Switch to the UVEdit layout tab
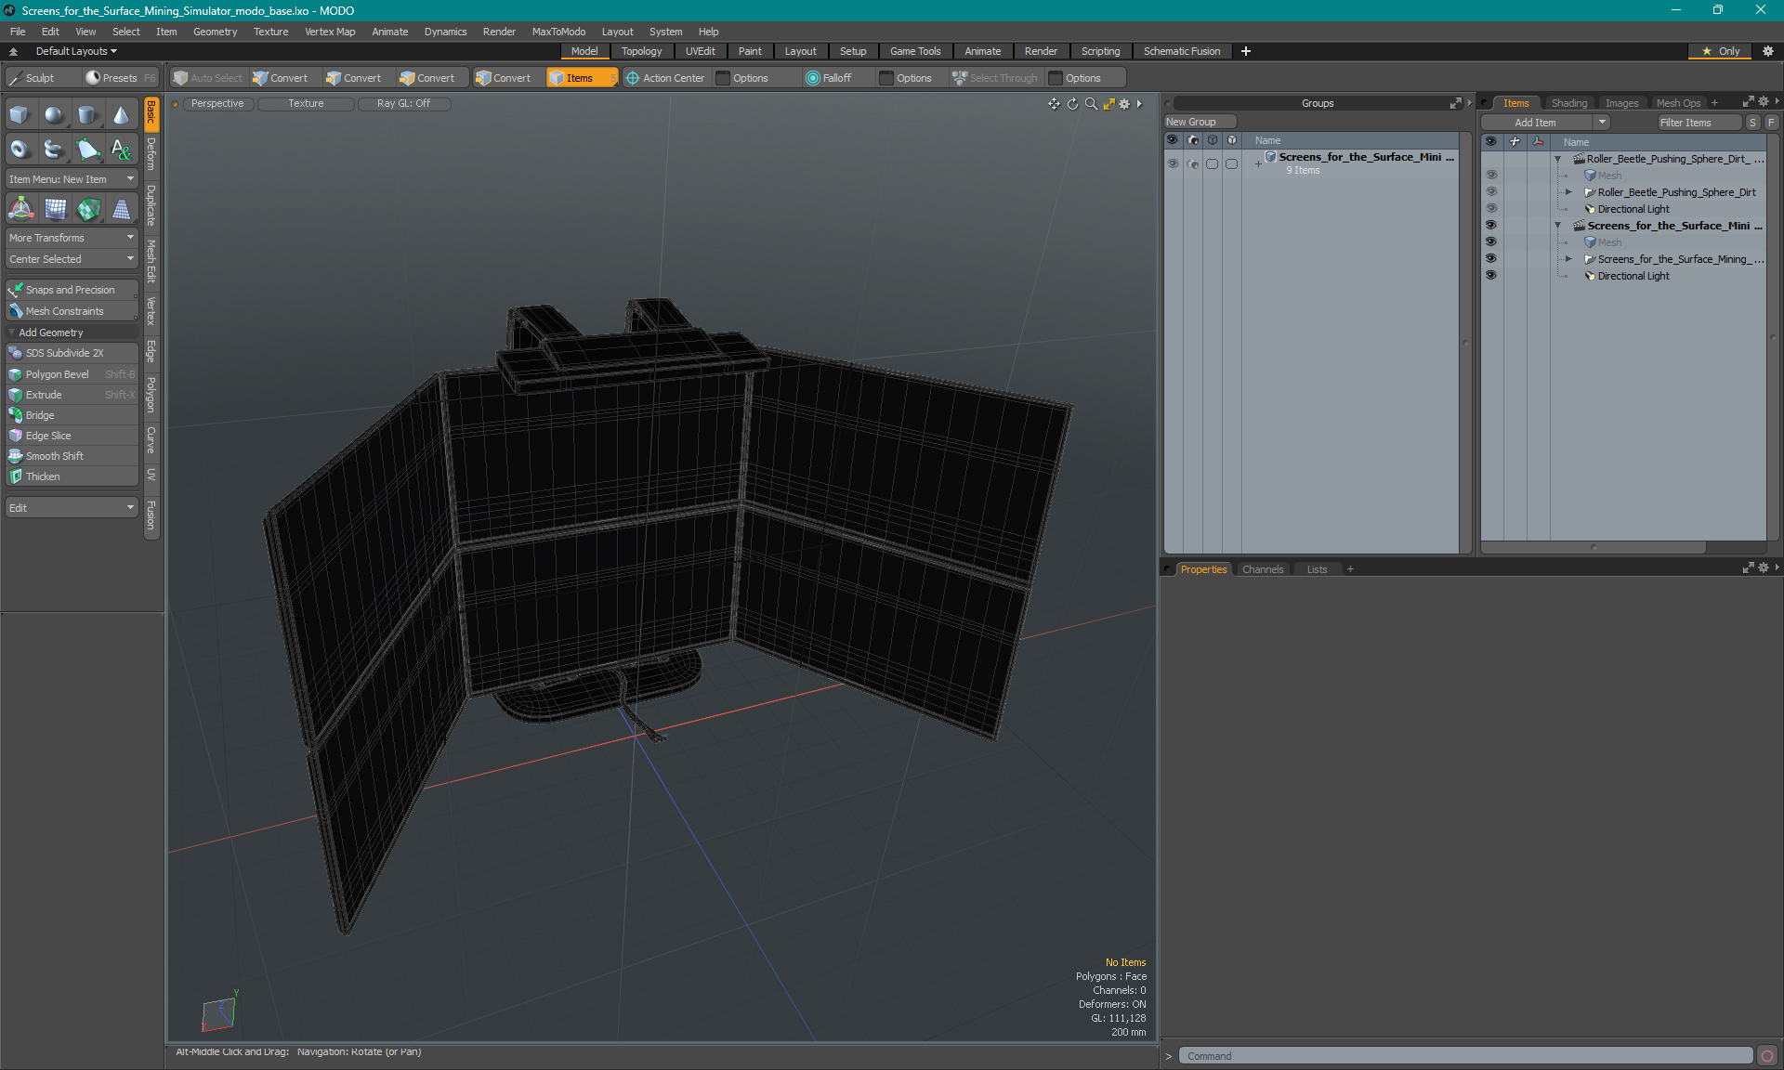This screenshot has height=1070, width=1784. click(x=700, y=51)
